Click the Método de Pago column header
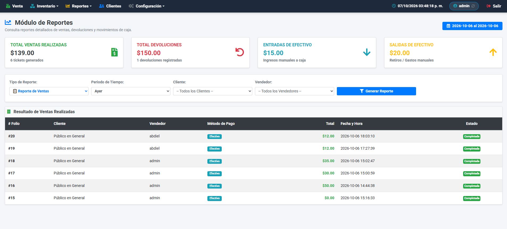Viewport: 507px width, 229px height. (x=221, y=124)
